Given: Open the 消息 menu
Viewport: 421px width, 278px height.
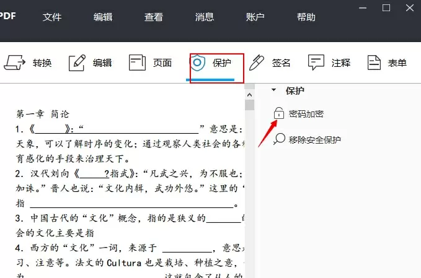Looking at the screenshot, I should pos(205,17).
